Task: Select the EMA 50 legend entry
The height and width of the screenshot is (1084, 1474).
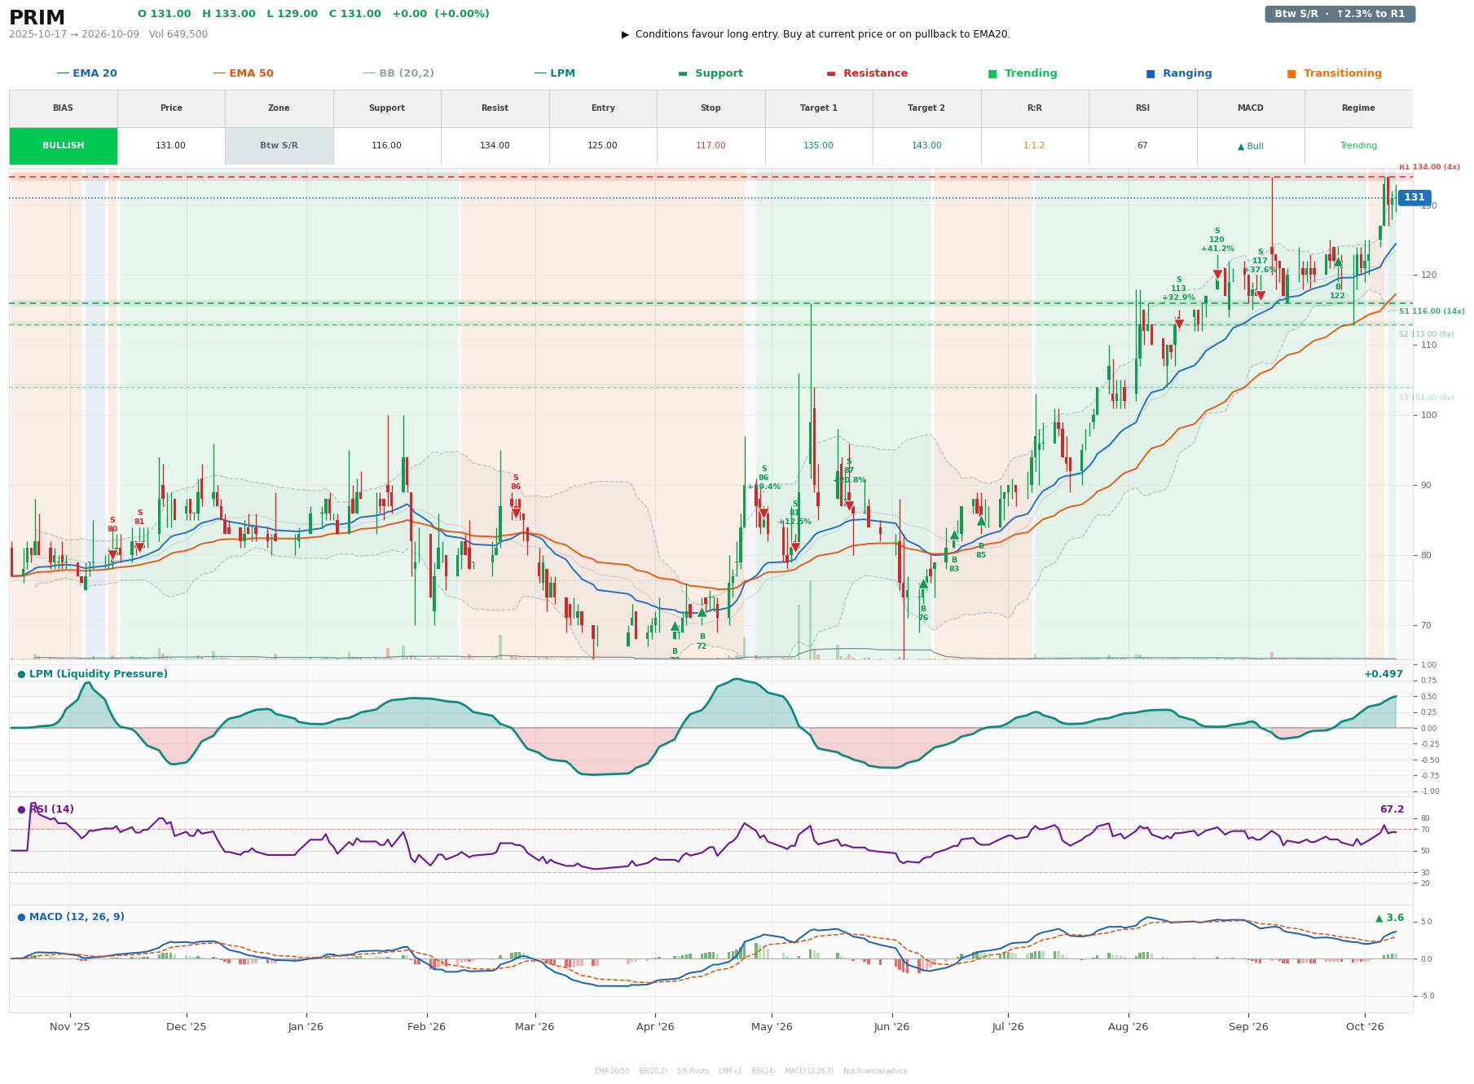Action: click(x=243, y=73)
